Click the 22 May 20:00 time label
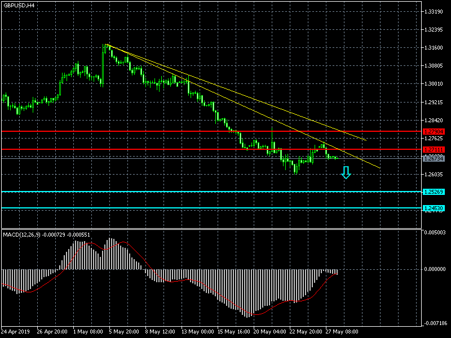 pos(306,332)
